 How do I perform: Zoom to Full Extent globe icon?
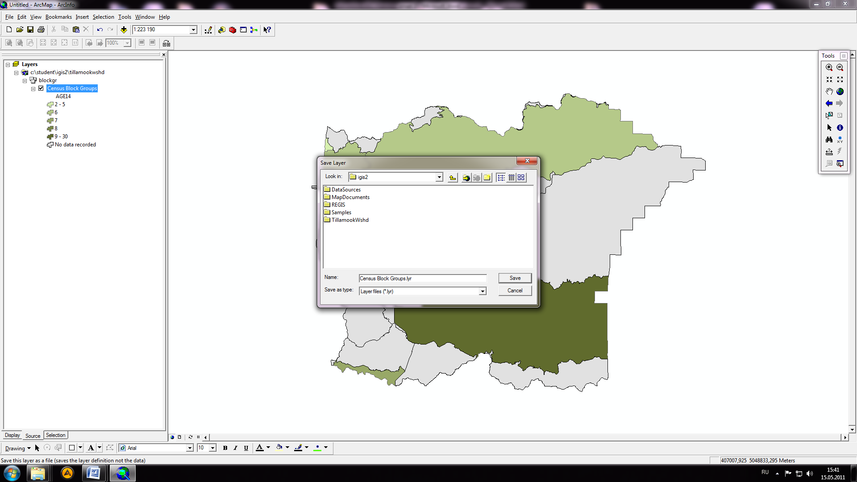tap(840, 91)
